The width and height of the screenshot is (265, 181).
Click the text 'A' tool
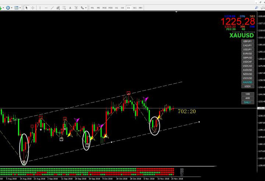70,8
